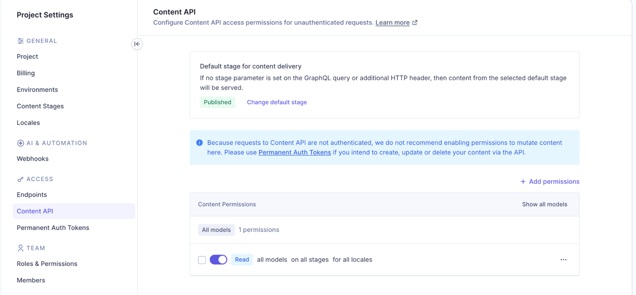This screenshot has height=295, width=636.
Task: Click the Learn more link
Action: point(392,22)
